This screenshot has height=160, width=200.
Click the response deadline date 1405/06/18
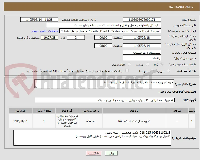tap(142, 38)
